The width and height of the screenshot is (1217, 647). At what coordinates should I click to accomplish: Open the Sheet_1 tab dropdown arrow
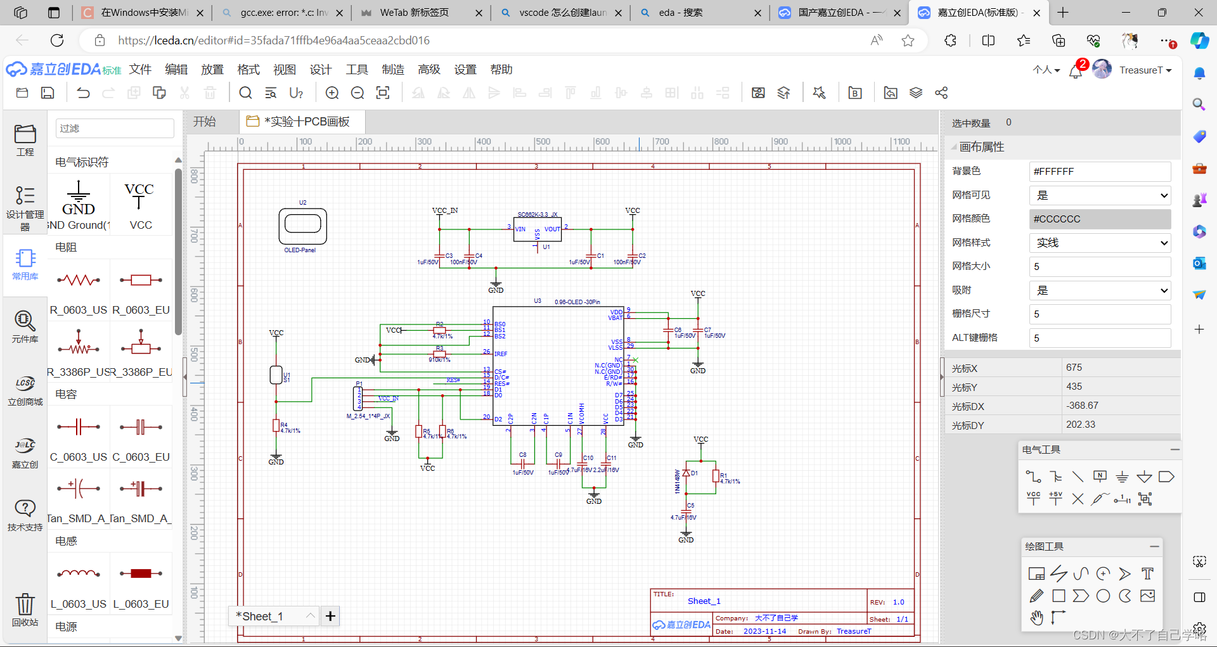[310, 615]
